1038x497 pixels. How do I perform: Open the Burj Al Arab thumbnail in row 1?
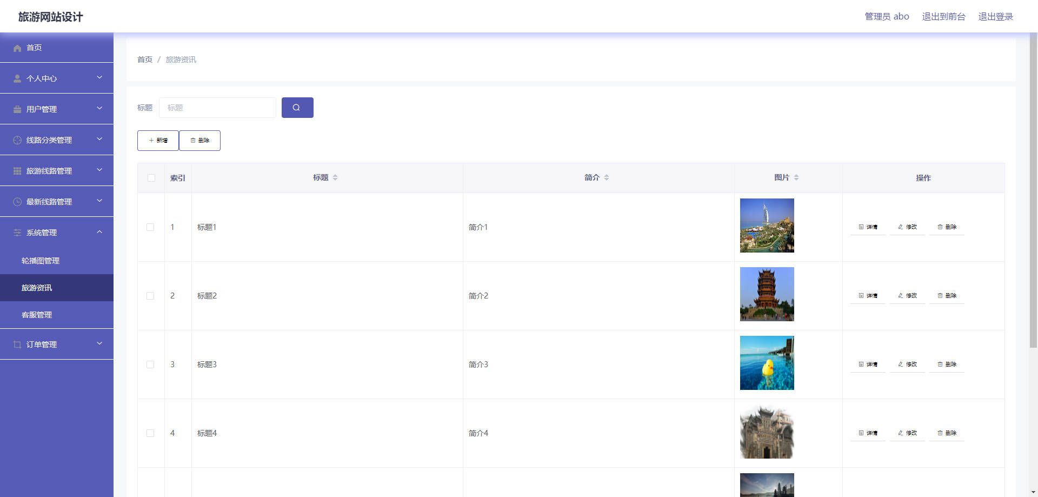(767, 226)
